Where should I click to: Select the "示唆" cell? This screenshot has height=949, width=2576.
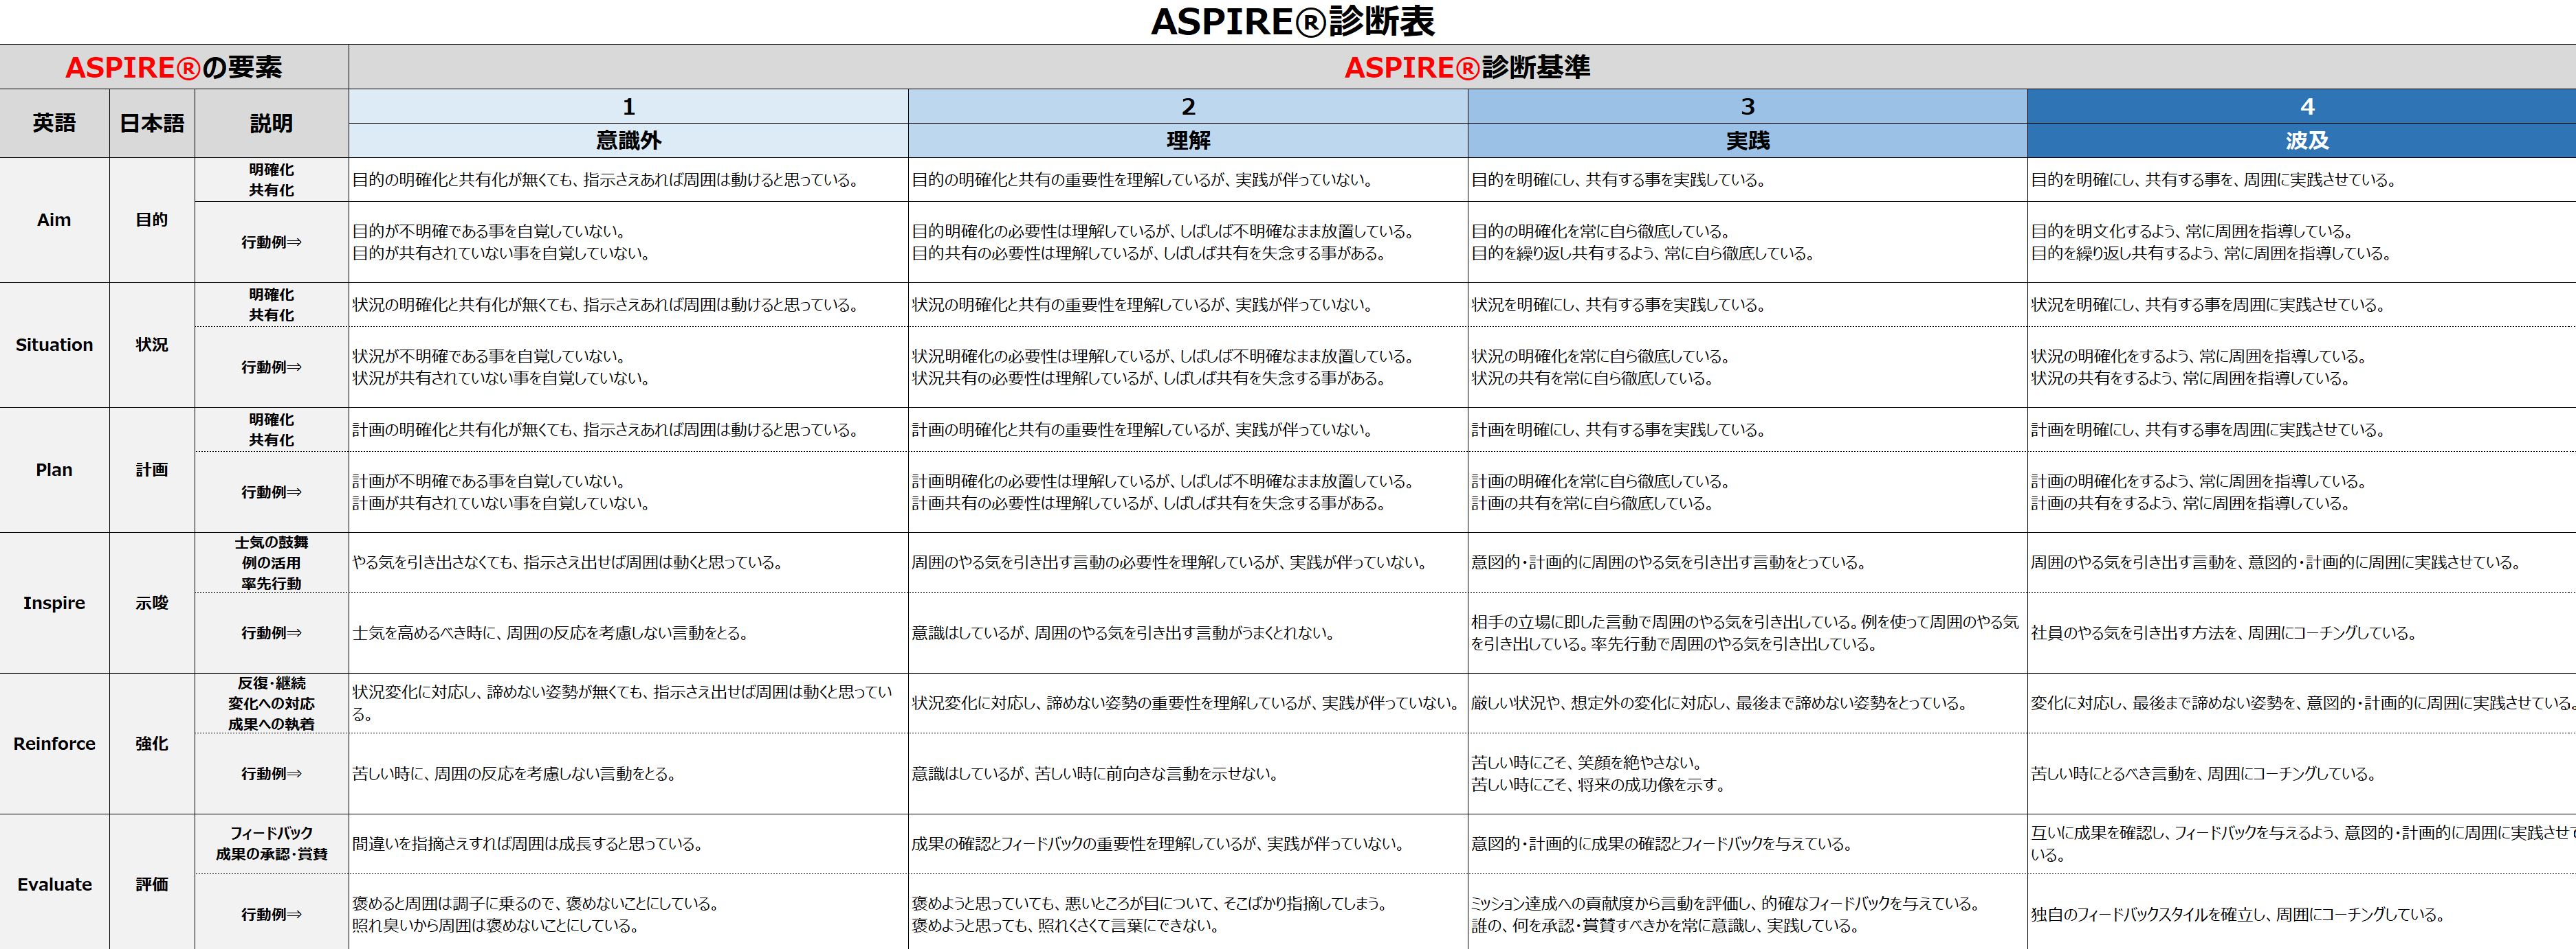(x=152, y=602)
